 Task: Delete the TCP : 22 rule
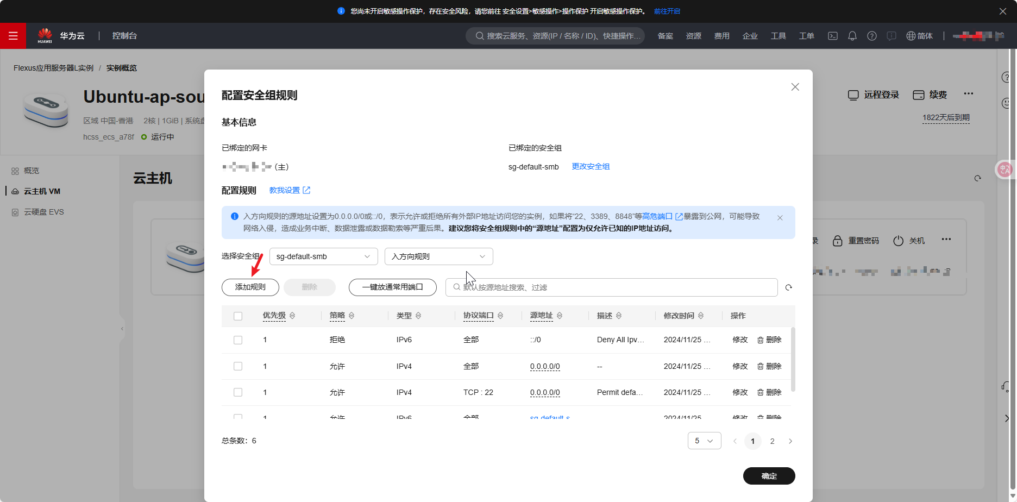point(769,392)
